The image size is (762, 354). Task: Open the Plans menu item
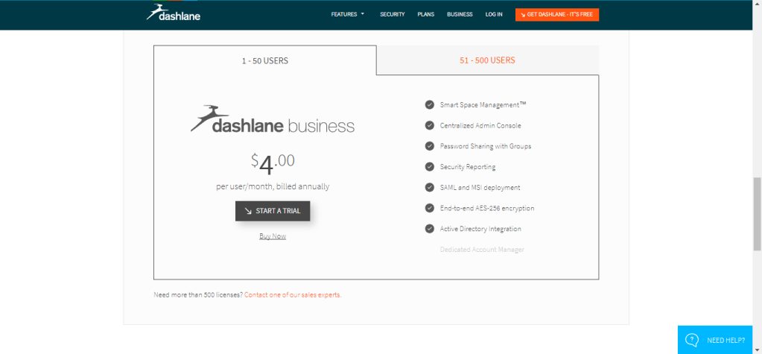tap(426, 15)
